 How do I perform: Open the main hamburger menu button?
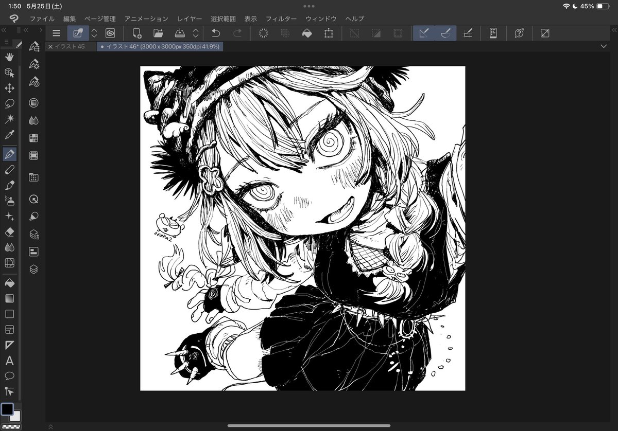(56, 33)
